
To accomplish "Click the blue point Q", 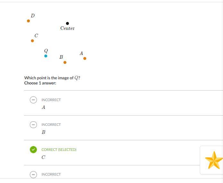I will [x=46, y=56].
